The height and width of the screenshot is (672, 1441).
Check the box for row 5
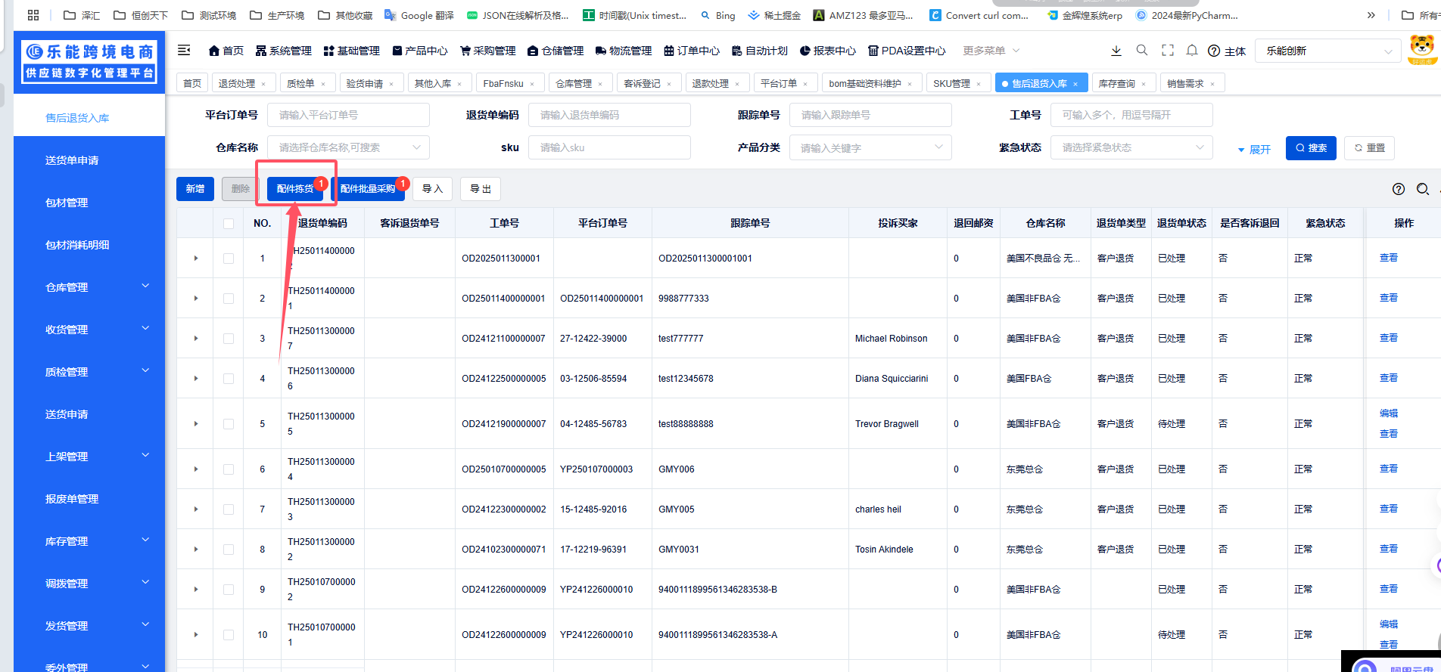tap(229, 424)
